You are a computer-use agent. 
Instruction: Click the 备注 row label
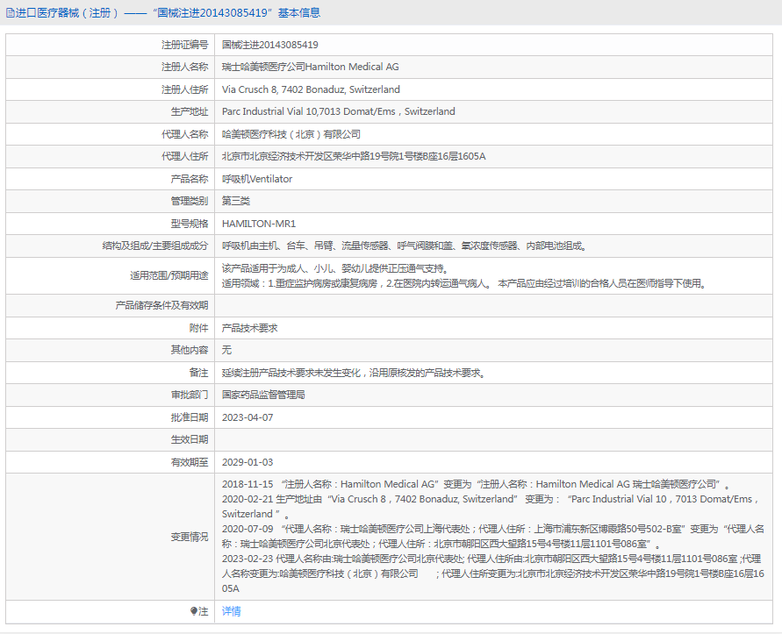[x=199, y=373]
